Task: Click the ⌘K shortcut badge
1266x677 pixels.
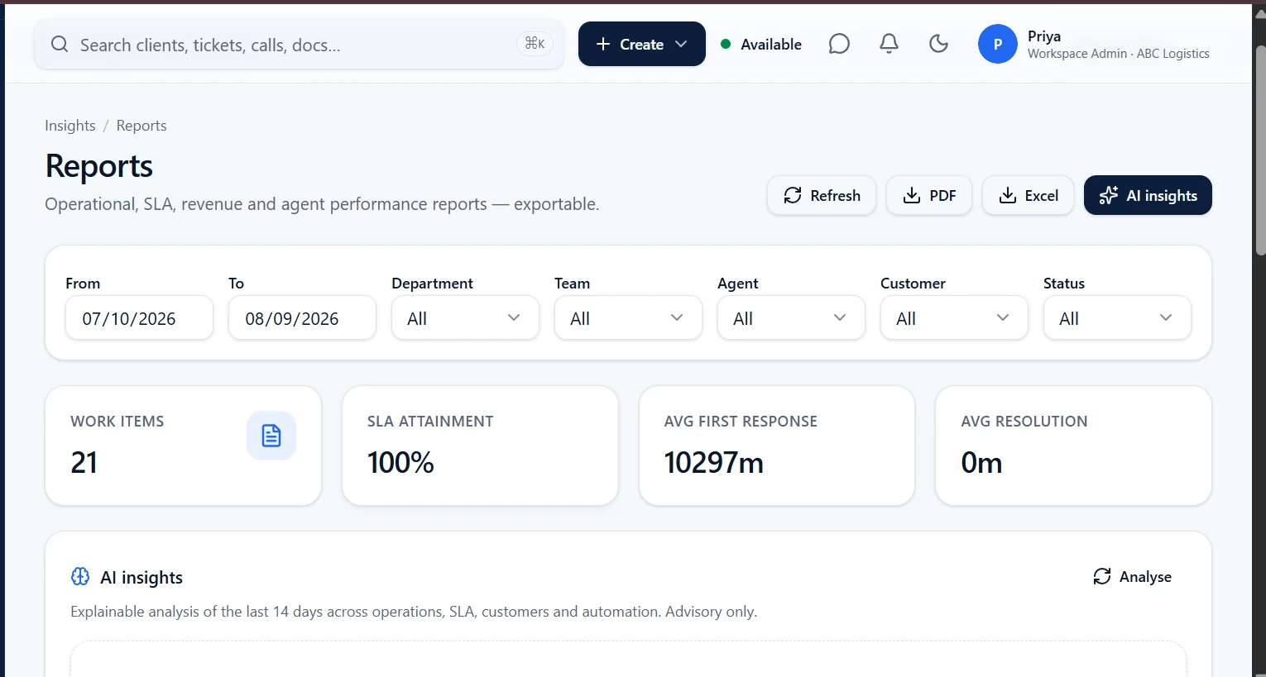Action: [535, 43]
